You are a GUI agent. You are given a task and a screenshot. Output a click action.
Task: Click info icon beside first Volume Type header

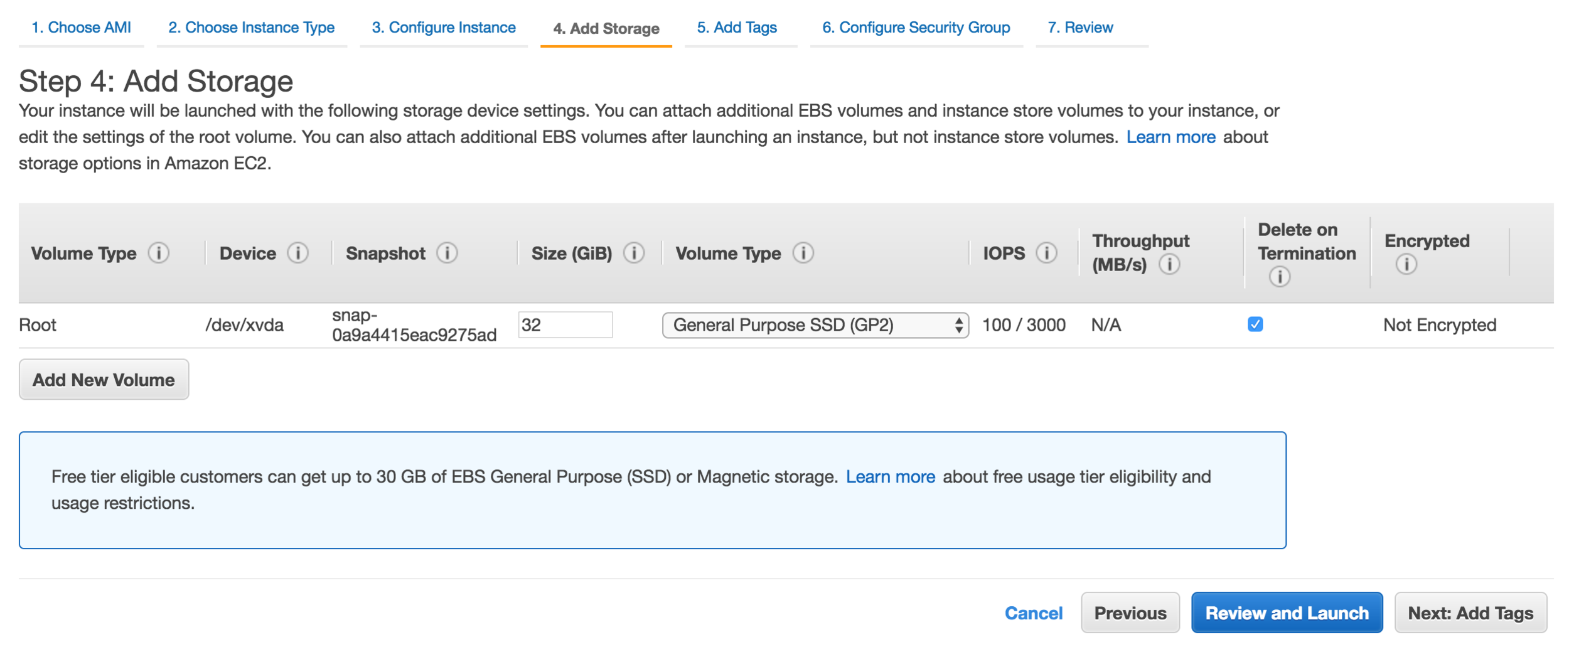158,253
